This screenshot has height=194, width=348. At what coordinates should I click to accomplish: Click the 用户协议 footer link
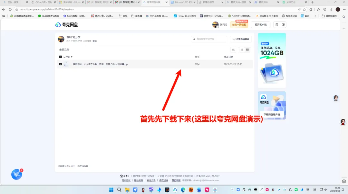click(126, 180)
